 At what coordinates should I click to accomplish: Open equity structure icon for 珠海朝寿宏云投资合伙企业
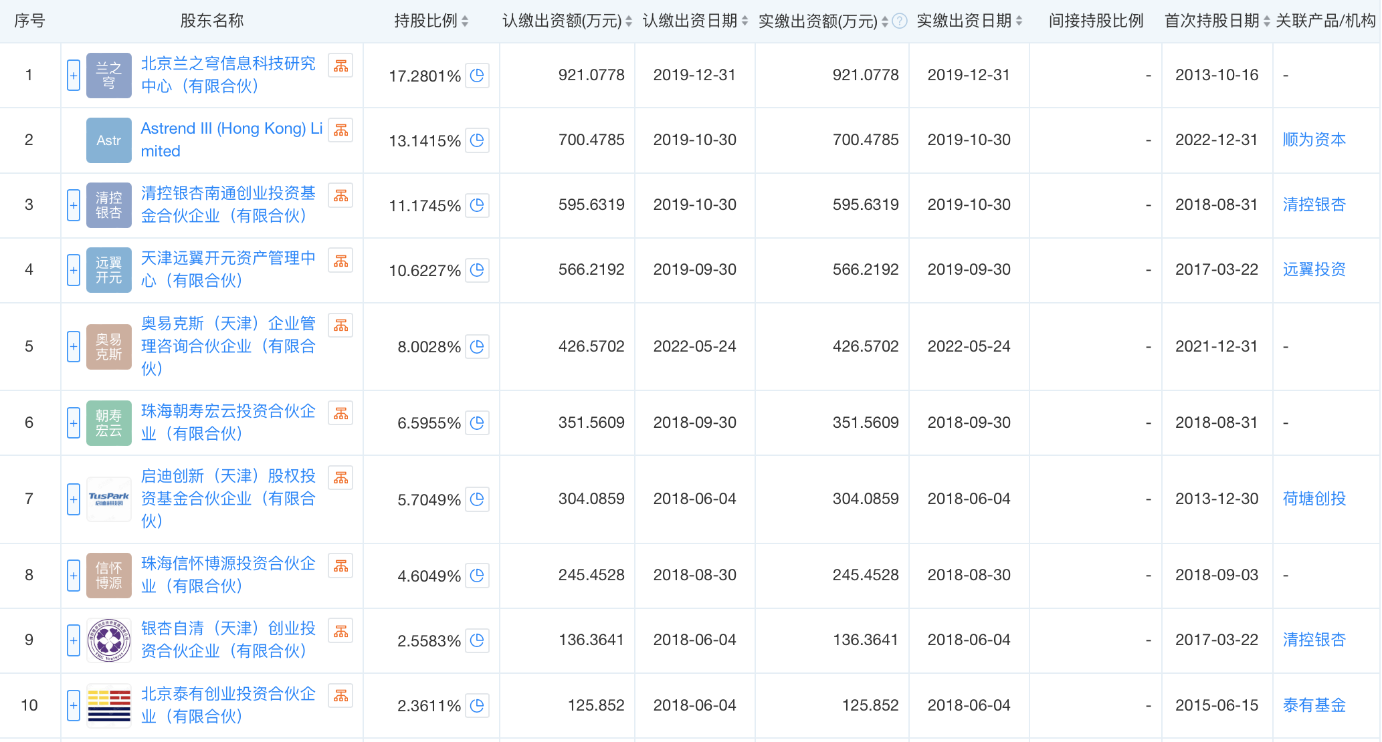[340, 414]
